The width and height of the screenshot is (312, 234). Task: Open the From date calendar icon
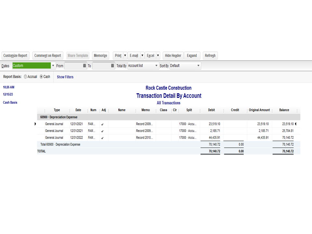pos(84,66)
